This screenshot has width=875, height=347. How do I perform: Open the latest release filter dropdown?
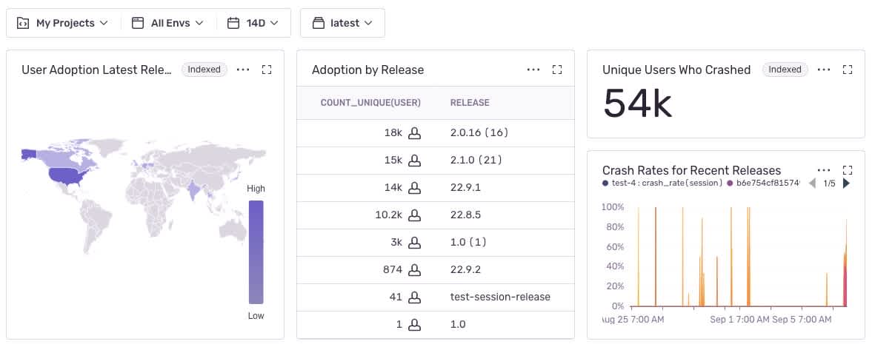(x=342, y=23)
